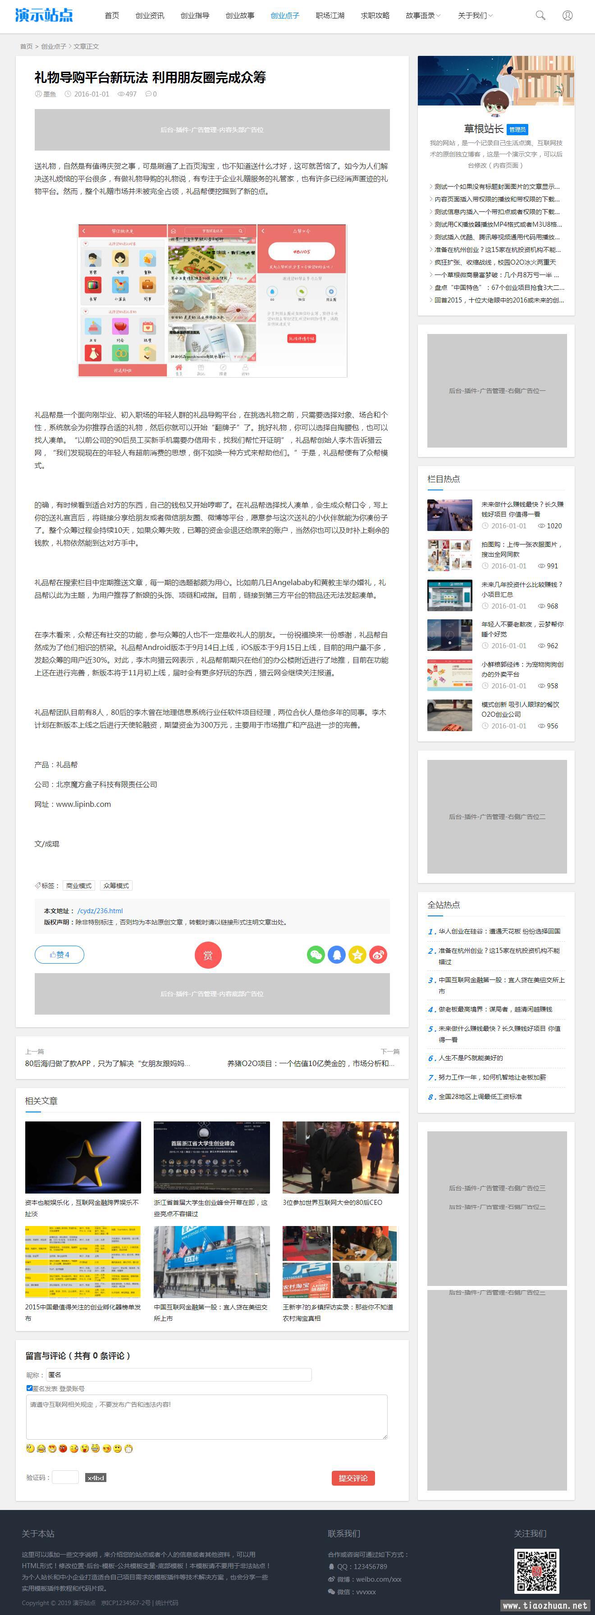Click the red 赏 reward button
595x1615 pixels.
coord(207,955)
